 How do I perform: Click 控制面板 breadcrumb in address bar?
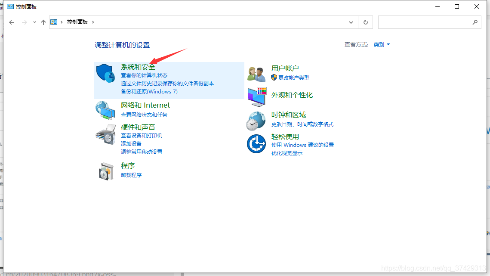coord(77,22)
